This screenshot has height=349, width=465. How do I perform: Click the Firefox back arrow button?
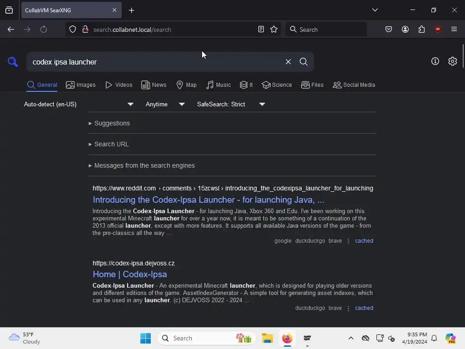(x=11, y=30)
